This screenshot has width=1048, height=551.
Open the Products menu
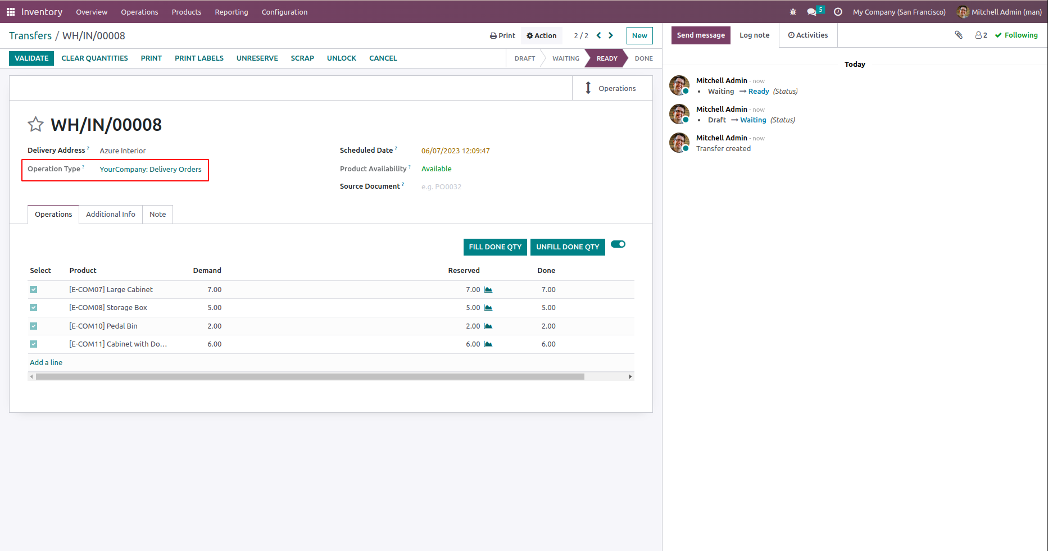(x=187, y=12)
